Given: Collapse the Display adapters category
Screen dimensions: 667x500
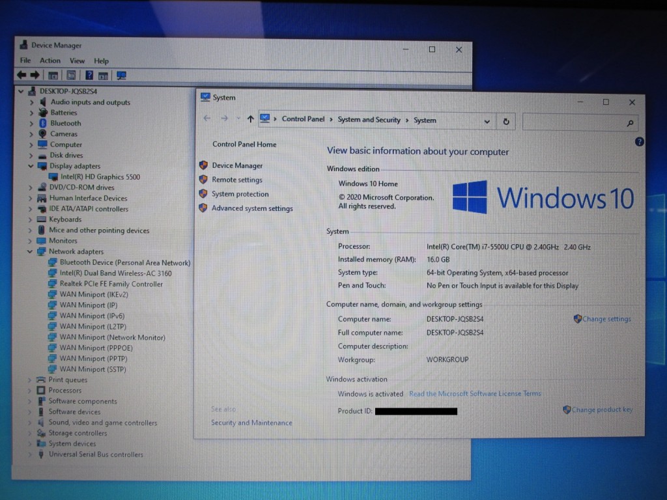Looking at the screenshot, I should (31, 166).
